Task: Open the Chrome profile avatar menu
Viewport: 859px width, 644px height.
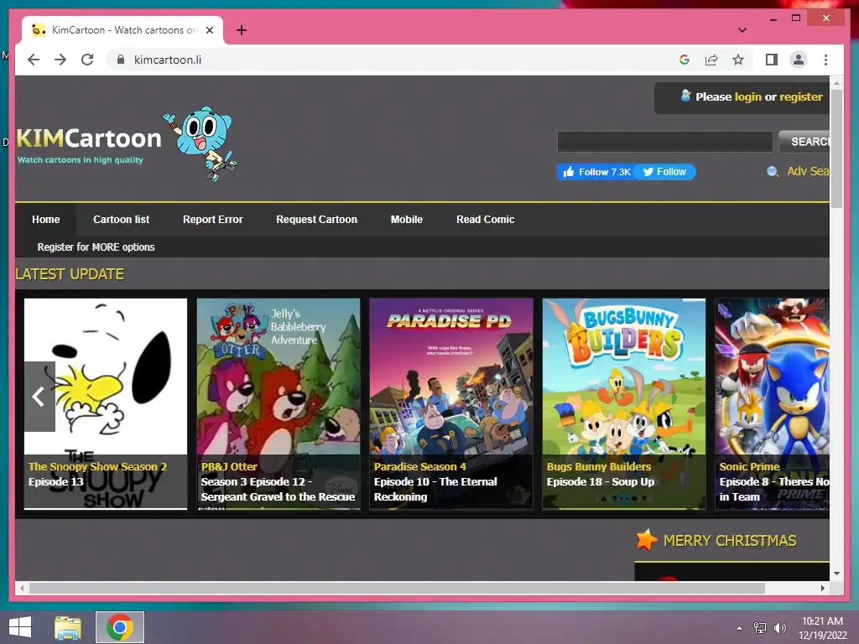Action: [x=799, y=60]
